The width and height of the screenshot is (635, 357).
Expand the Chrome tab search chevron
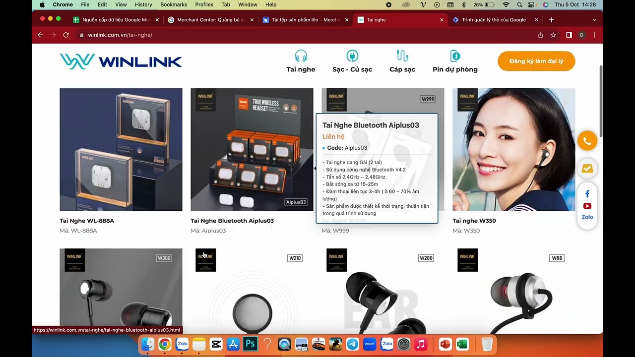(594, 20)
